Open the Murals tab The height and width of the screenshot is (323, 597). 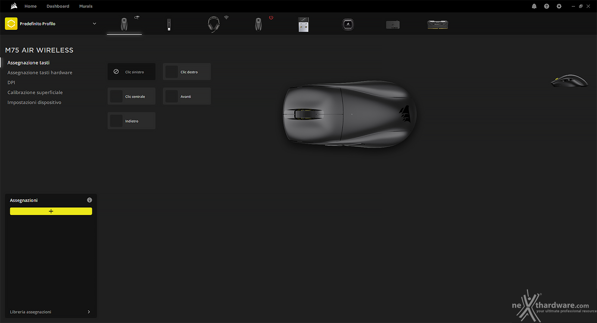(86, 6)
